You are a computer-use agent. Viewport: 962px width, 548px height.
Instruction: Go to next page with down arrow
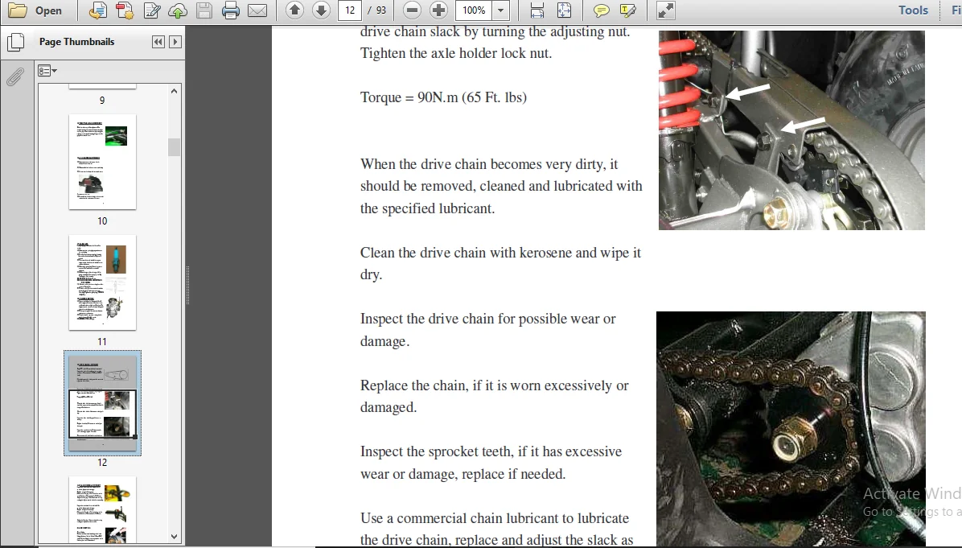[x=322, y=10]
